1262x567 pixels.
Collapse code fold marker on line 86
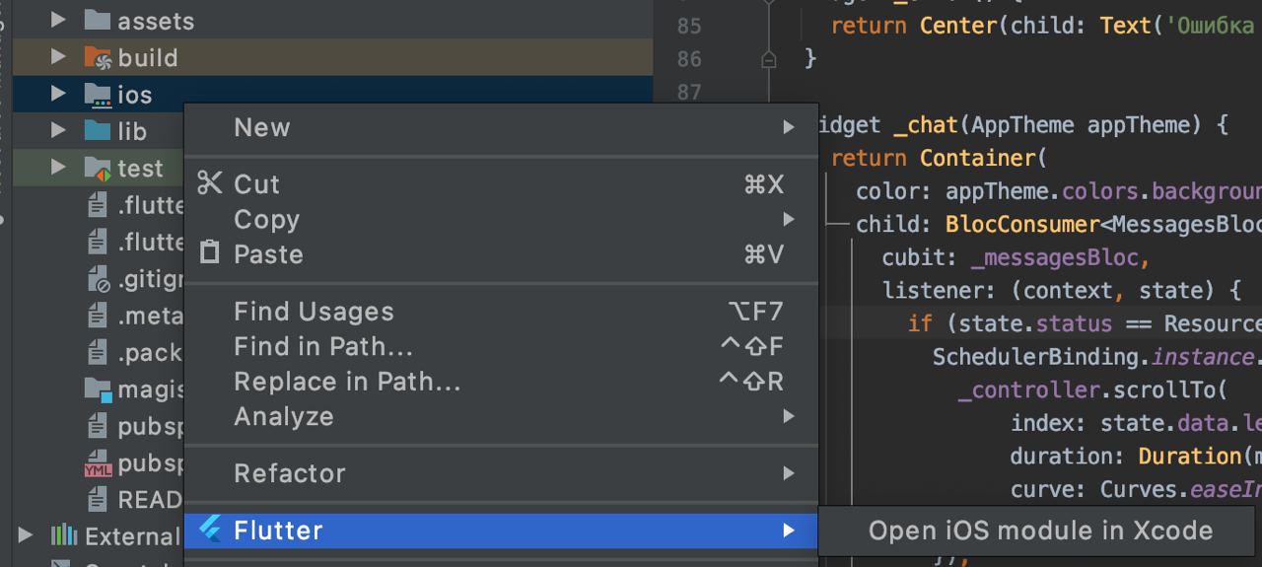769,60
